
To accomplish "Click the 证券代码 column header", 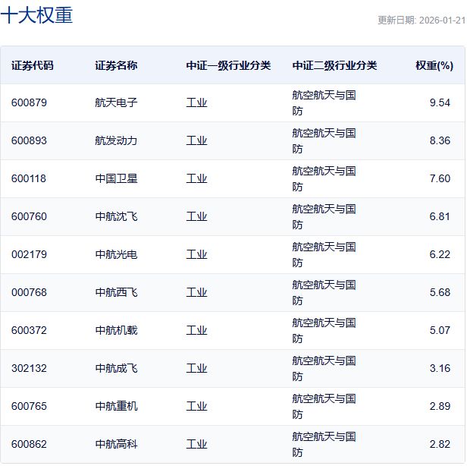I will tap(33, 65).
